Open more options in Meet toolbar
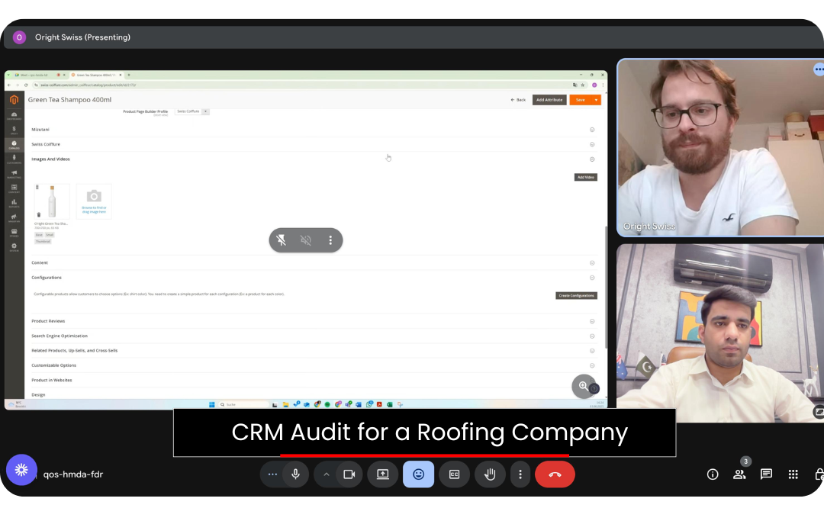Viewport: 824px width, 508px height. [520, 474]
